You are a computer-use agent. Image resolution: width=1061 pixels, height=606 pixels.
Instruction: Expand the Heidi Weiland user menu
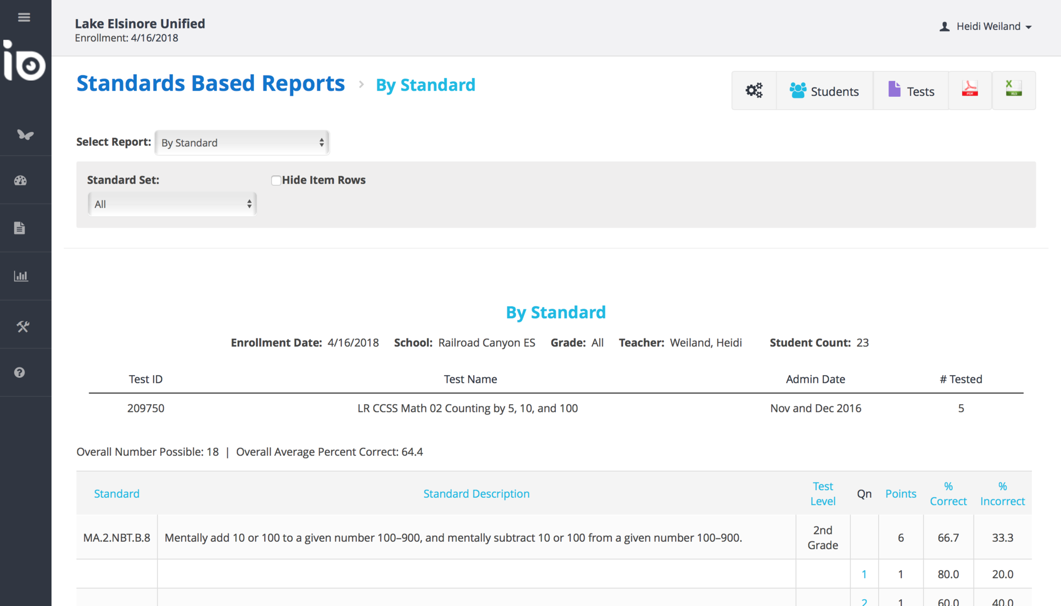tap(986, 26)
